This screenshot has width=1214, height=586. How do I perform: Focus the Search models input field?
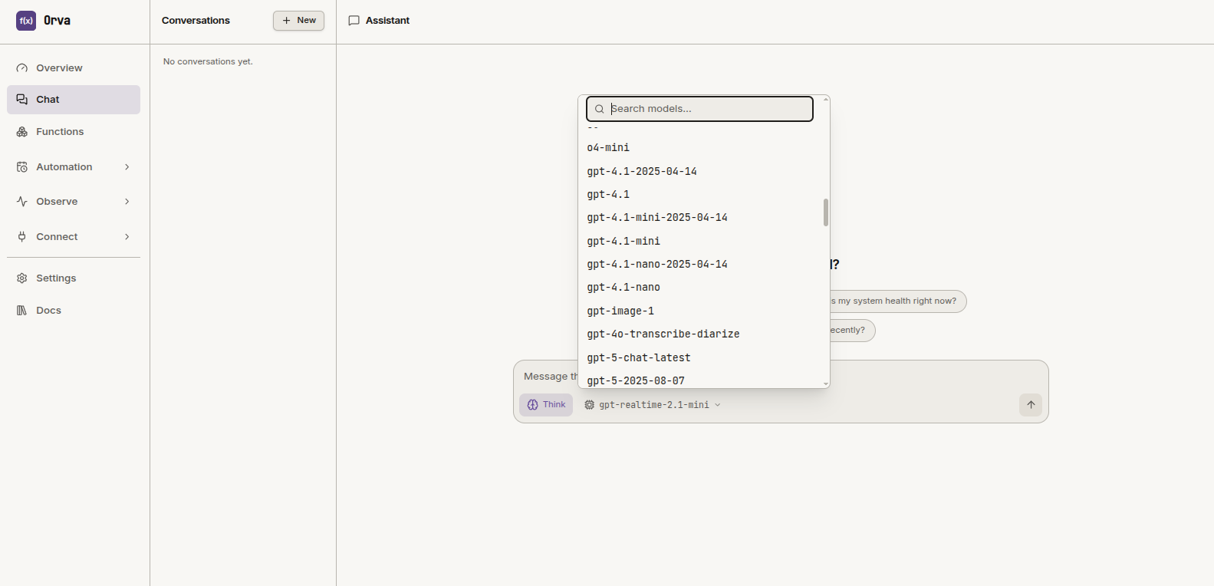coord(699,109)
